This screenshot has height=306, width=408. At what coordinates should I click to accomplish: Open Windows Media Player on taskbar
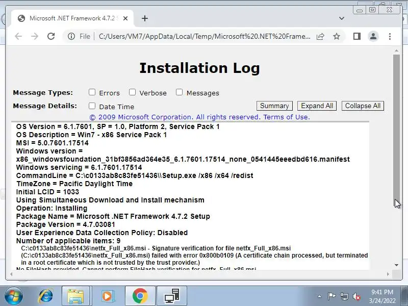coord(107,296)
